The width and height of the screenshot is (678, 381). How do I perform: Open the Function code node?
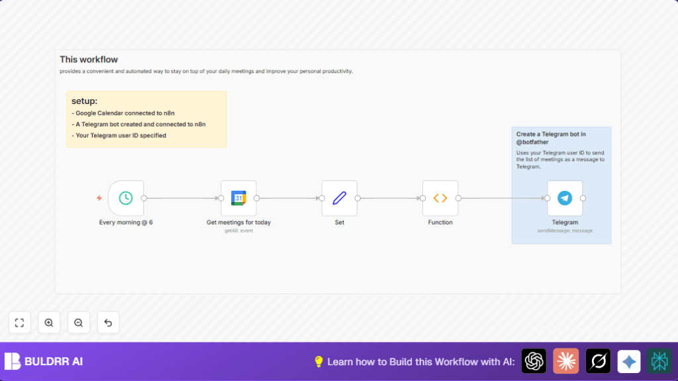(440, 198)
